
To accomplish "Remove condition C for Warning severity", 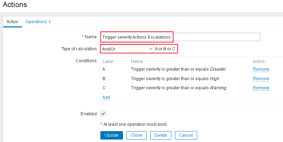I will coord(261,88).
